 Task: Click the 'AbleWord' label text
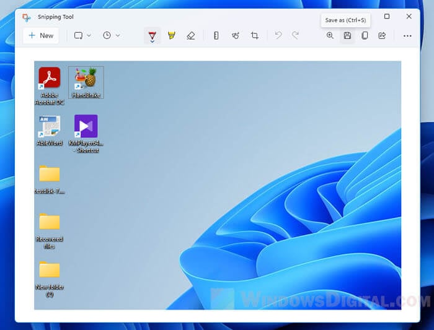click(50, 143)
